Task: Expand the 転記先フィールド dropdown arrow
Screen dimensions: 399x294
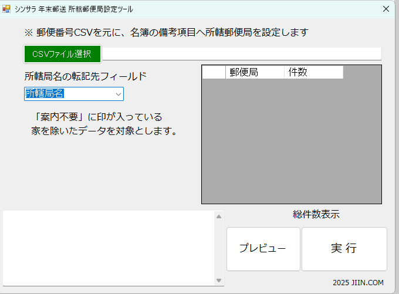Action: coord(117,94)
